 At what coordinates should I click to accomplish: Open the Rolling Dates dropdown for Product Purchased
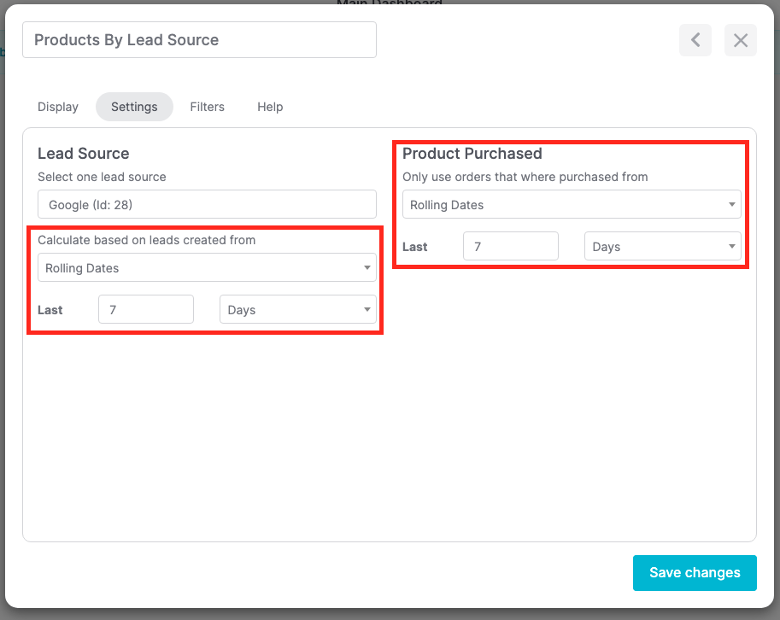[x=571, y=205]
